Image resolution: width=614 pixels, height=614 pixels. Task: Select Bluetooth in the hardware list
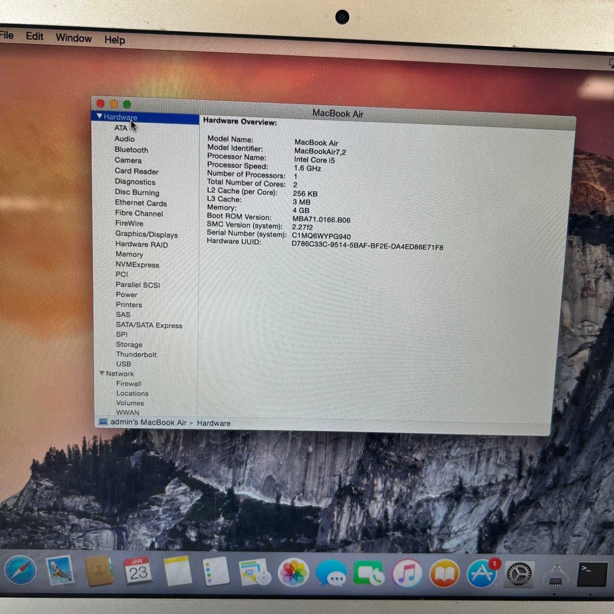tap(131, 150)
